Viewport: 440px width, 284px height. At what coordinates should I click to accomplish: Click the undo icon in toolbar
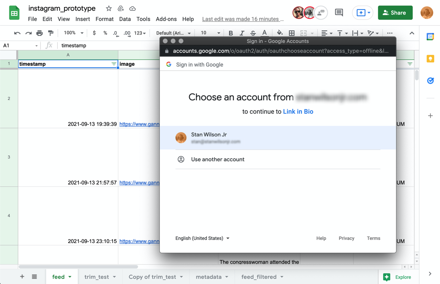point(17,33)
